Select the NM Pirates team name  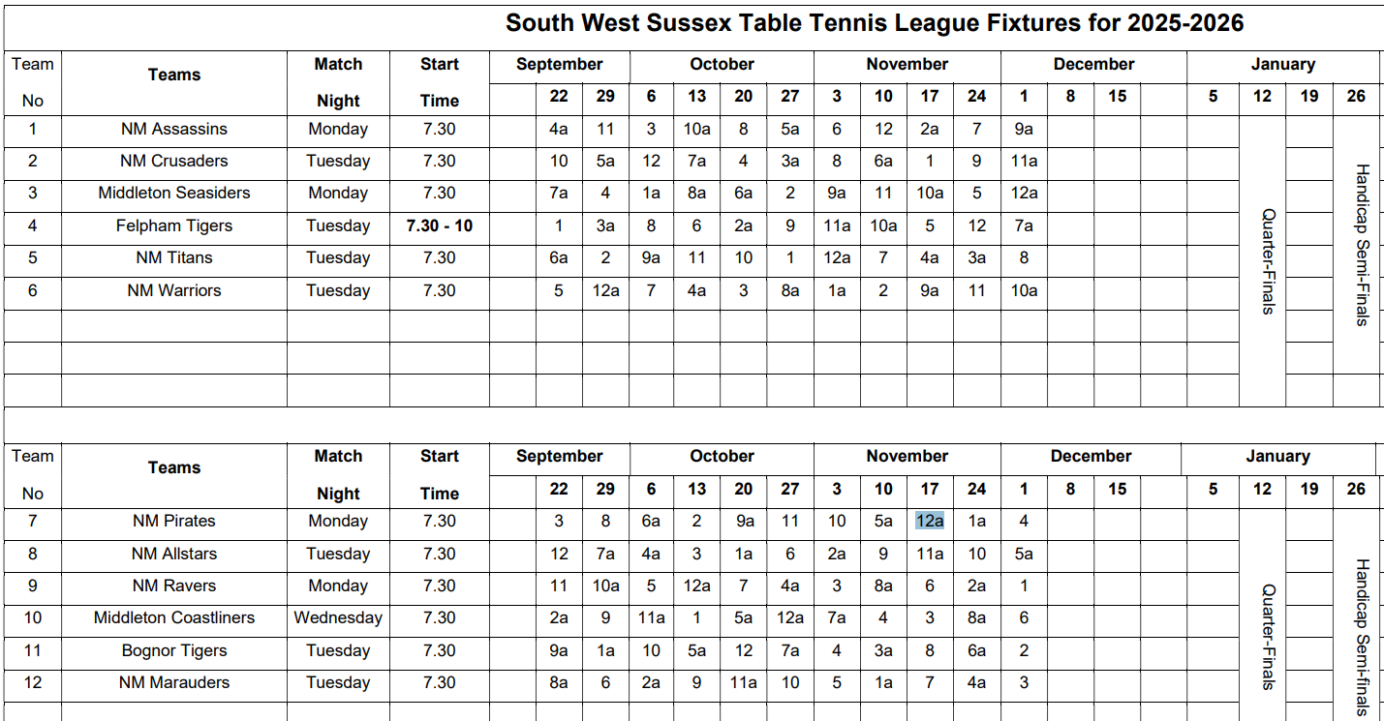coord(174,522)
